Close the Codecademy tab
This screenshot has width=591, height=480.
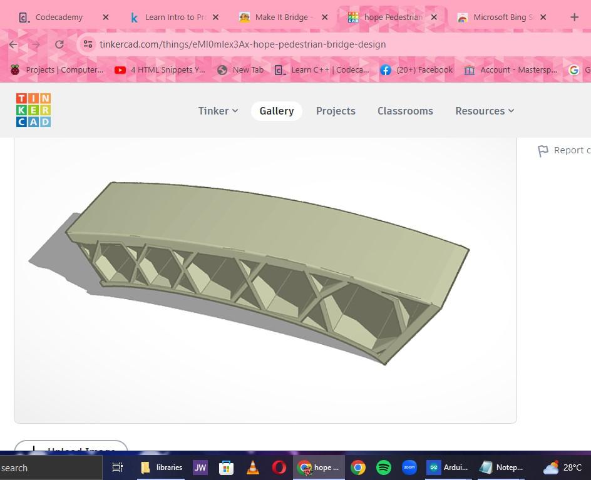(106, 18)
